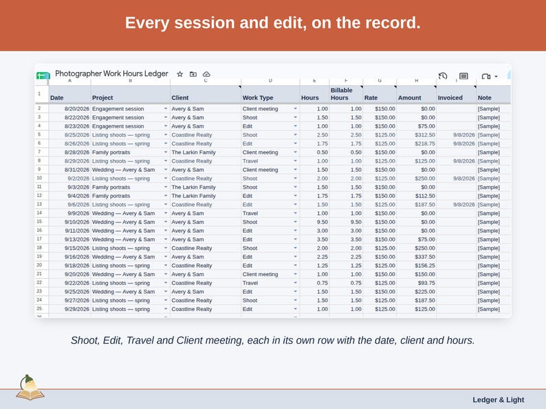Select column H header
The width and height of the screenshot is (546, 409).
click(417, 81)
